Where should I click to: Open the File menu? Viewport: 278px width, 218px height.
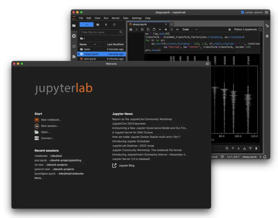point(81,18)
